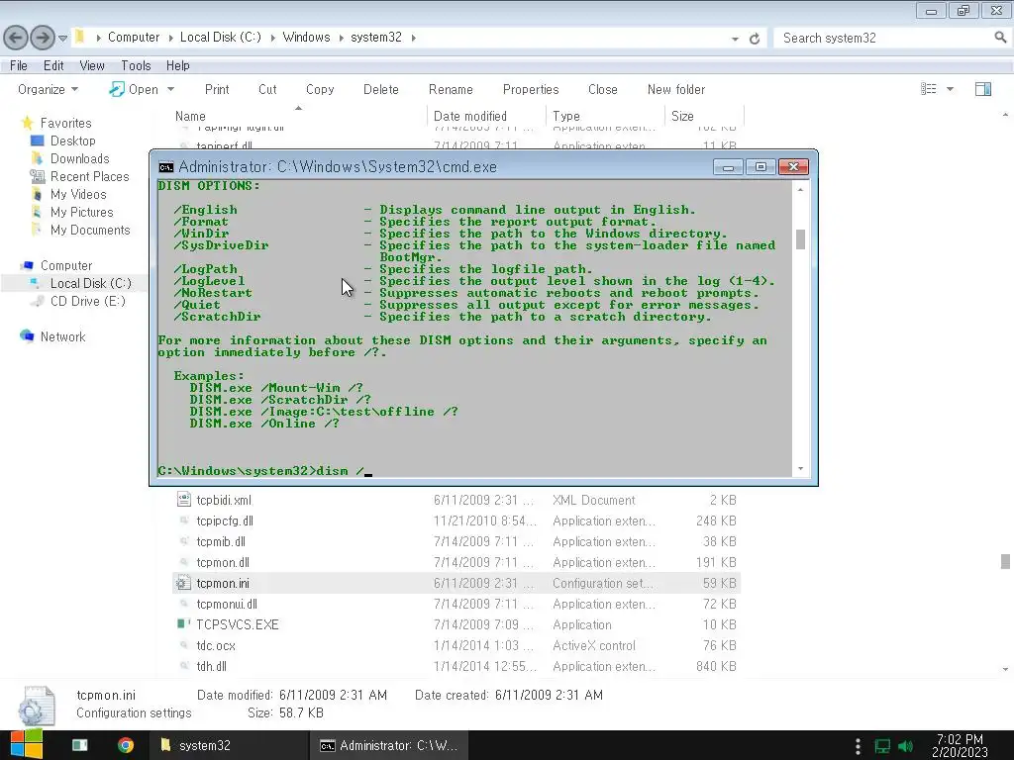This screenshot has height=760, width=1014.
Task: Expand the Organize dropdown
Action: [48, 89]
